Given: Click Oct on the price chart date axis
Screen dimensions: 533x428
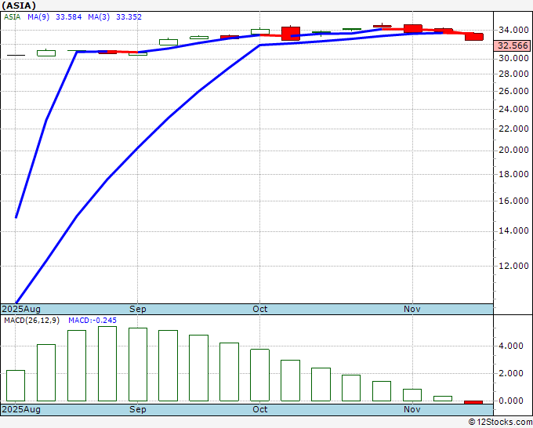Looking at the screenshot, I should pyautogui.click(x=260, y=310).
